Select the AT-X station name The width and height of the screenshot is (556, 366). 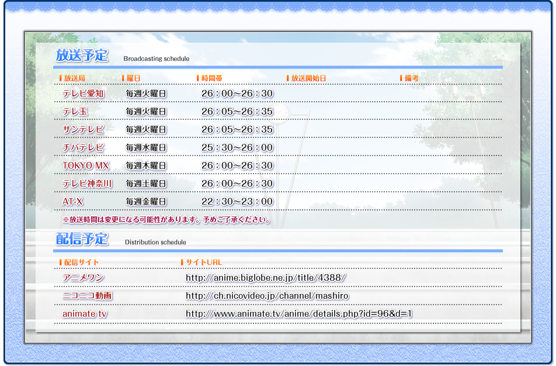[72, 202]
